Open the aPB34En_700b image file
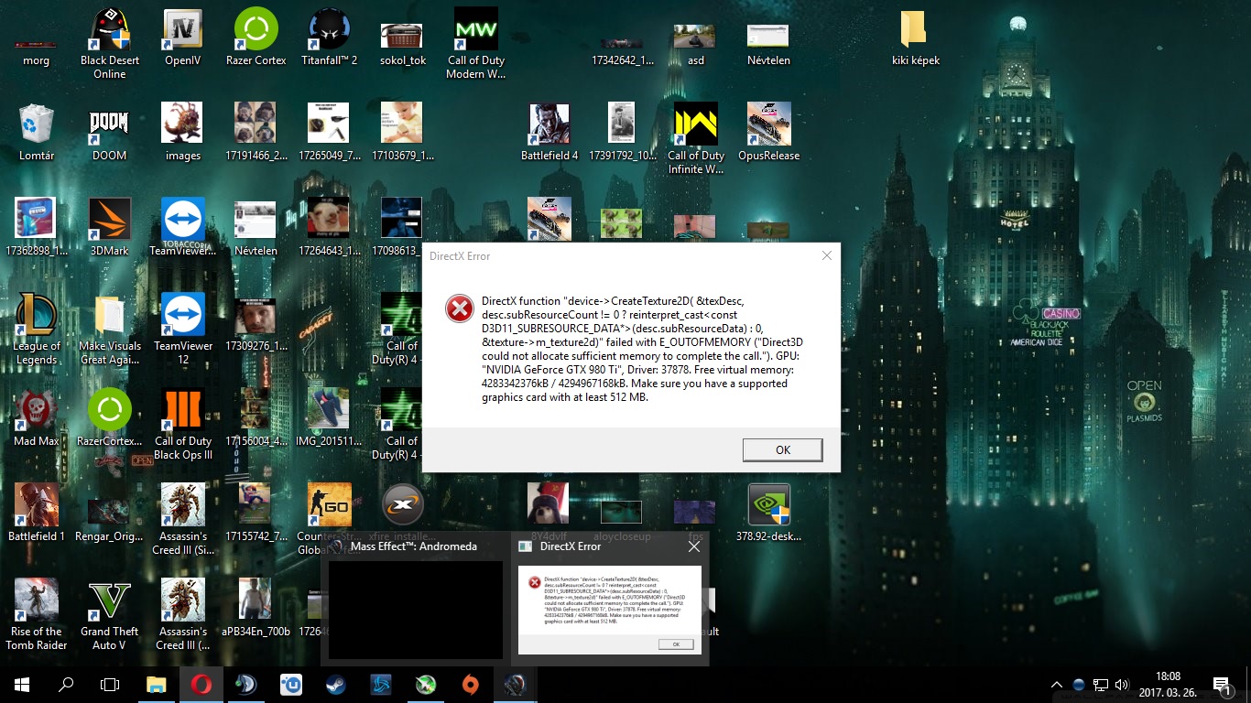The height and width of the screenshot is (703, 1251). coord(256,610)
